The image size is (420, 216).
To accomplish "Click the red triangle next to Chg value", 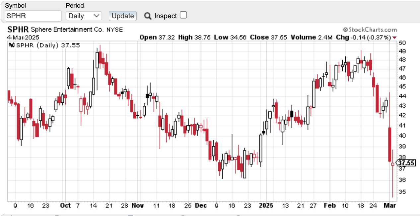I will pos(394,38).
